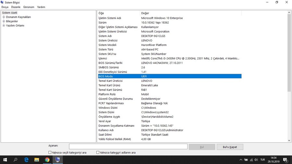Screen dimensions: 292x164
Task: Select the BIOS Sürümü/Tarihi row
Action: [x=170, y=63]
